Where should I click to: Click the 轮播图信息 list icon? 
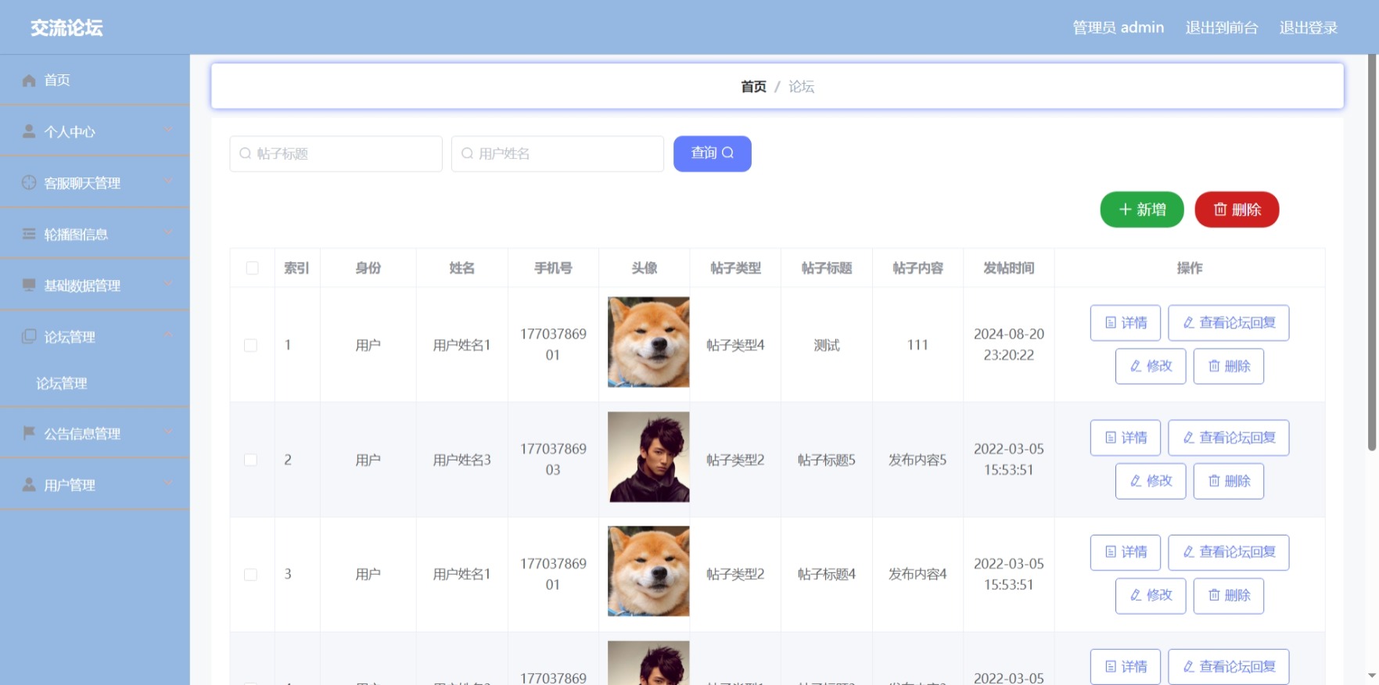coord(29,234)
